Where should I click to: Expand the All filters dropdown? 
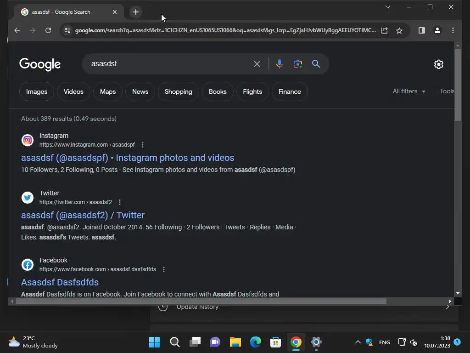point(409,91)
